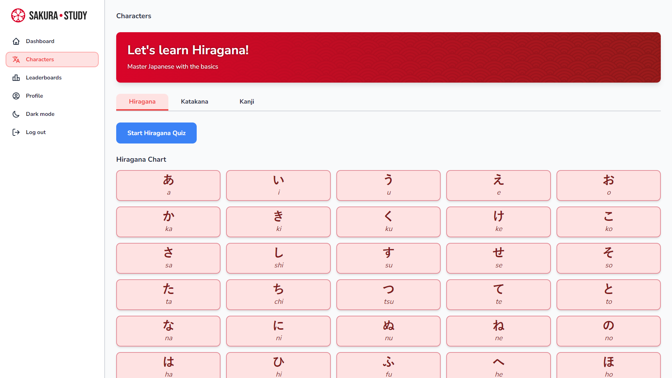672x378 pixels.
Task: Open the か (ka) card
Action: [168, 222]
